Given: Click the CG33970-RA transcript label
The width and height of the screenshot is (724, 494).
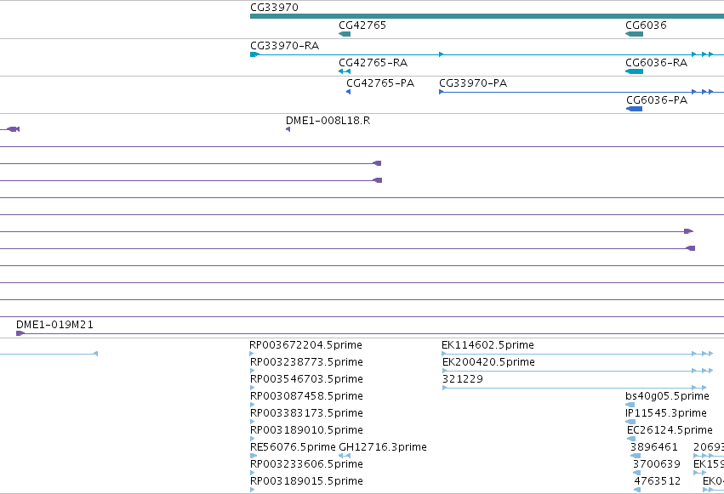Looking at the screenshot, I should [284, 46].
